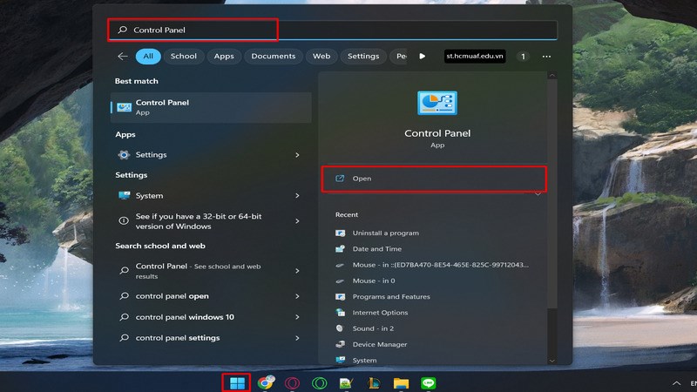Click the Control Panel search box
Image resolution: width=697 pixels, height=392 pixels.
(x=333, y=30)
